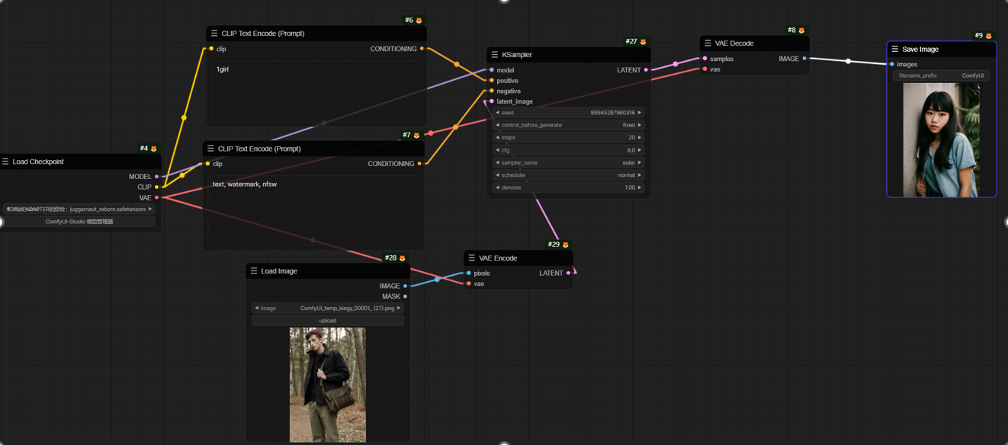Viewport: 1008px width, 445px height.
Task: Click the Save Image node menu icon
Action: pos(895,50)
